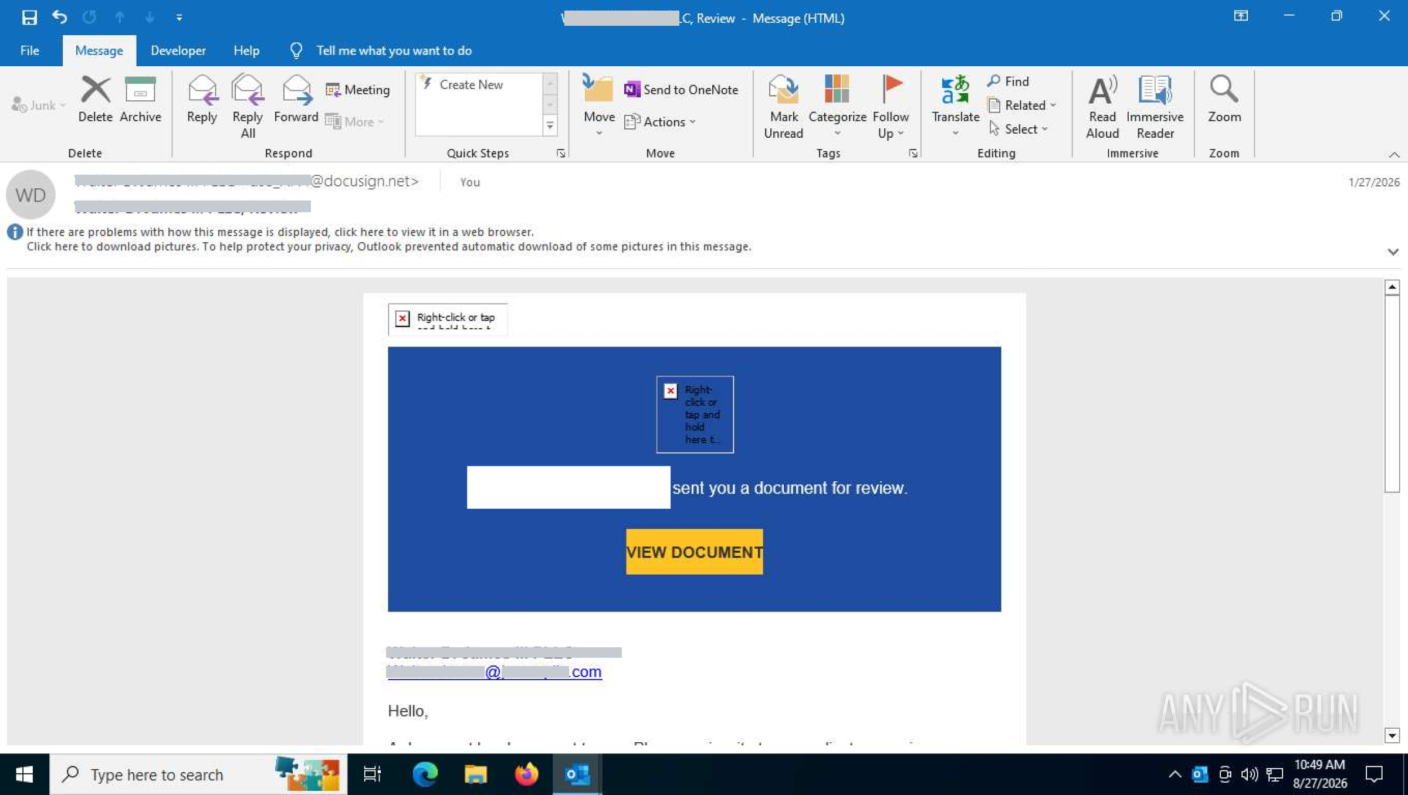Open the Select dropdown
Screen dimensions: 1408x795
pos(1018,129)
